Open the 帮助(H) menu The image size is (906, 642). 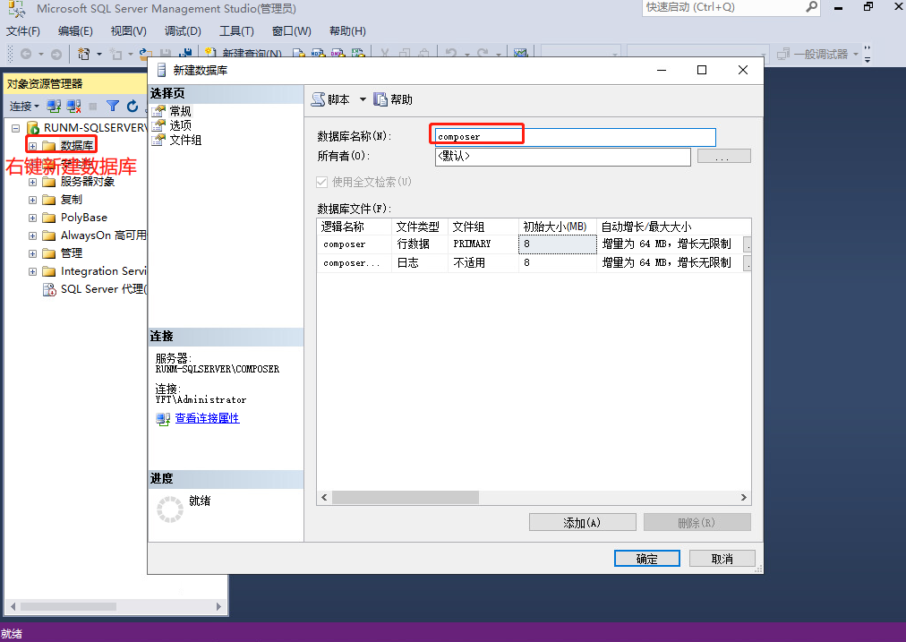[347, 31]
